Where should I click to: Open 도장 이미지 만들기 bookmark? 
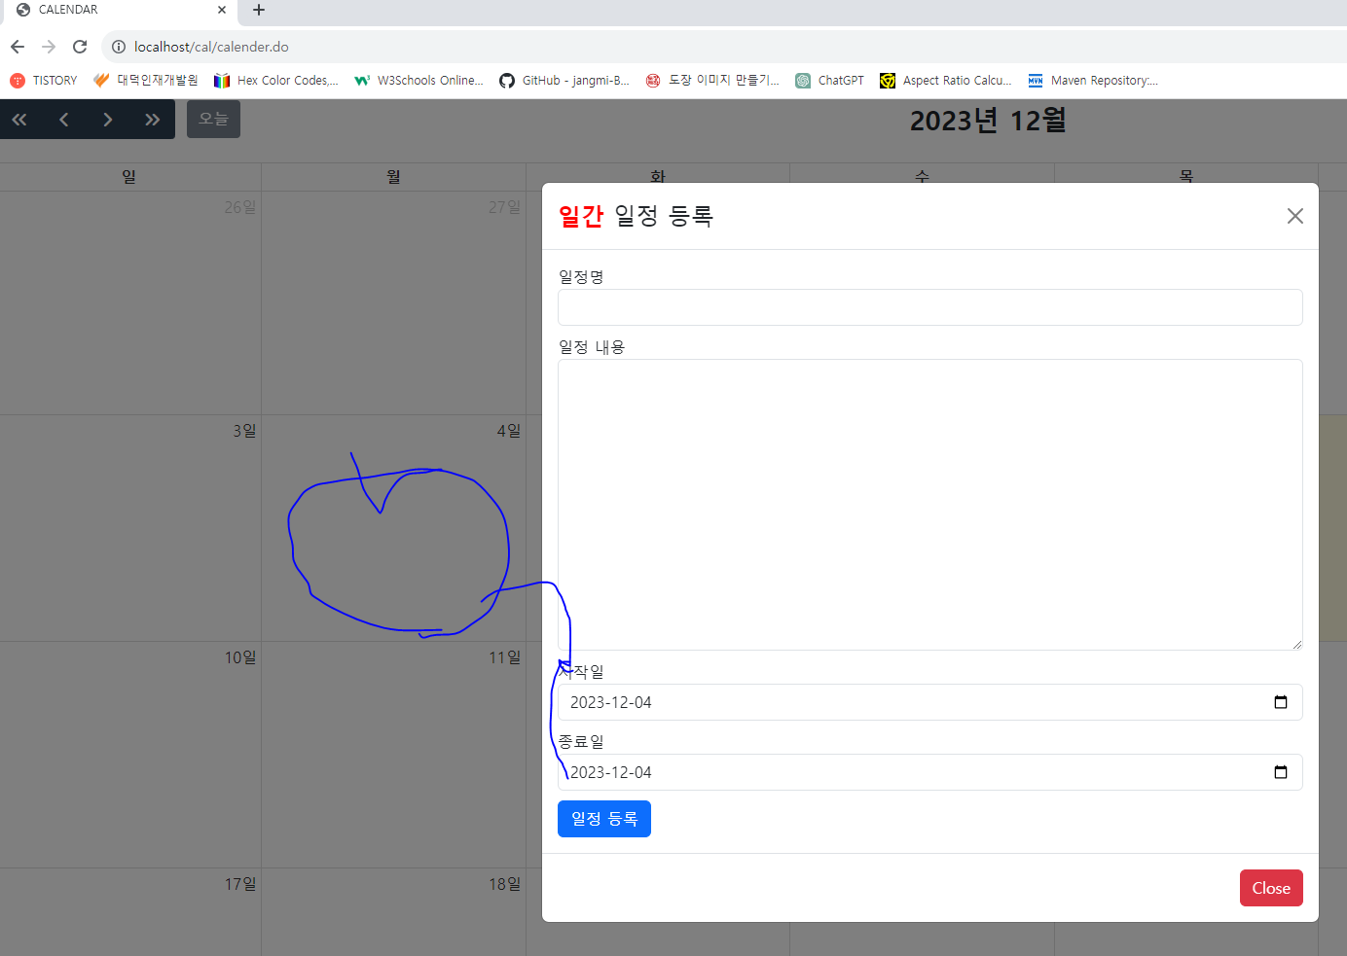(712, 81)
